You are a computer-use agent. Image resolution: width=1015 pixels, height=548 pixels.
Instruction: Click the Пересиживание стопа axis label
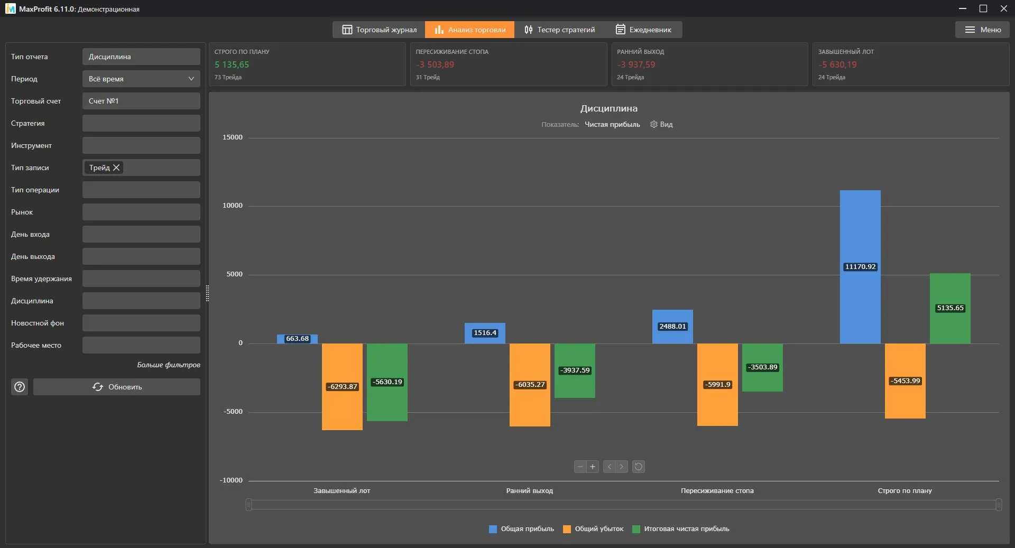[717, 491]
